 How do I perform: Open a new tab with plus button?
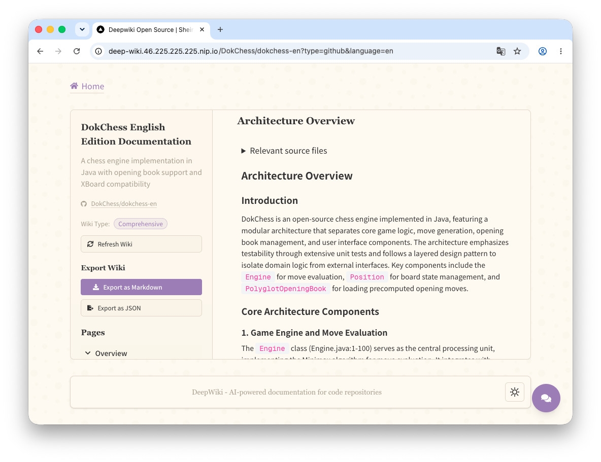[220, 29]
